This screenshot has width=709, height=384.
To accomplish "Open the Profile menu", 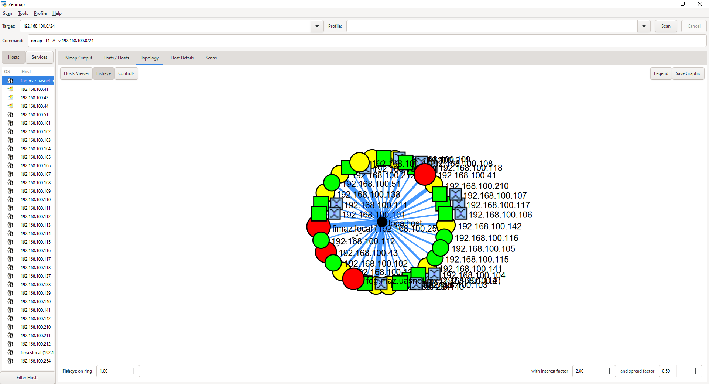I will (40, 13).
